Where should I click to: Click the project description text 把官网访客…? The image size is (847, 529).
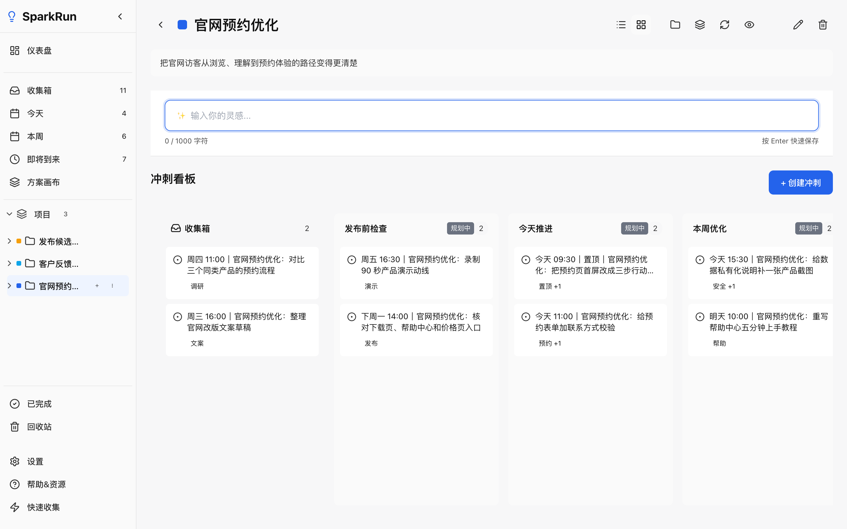259,63
